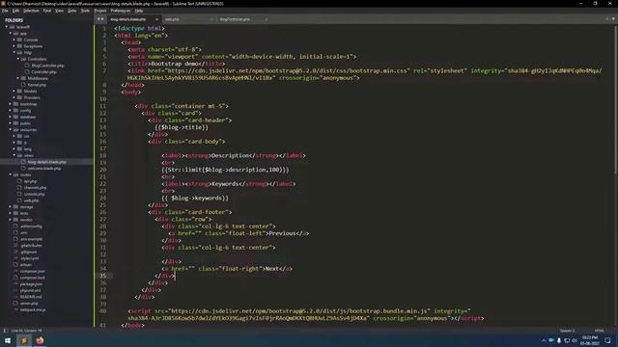Collapse the Controllers folder

18,59
